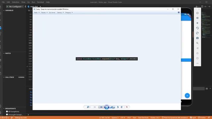
Task: Toggle the All Exceptions breakpoint checkbox
Action: coord(7,111)
